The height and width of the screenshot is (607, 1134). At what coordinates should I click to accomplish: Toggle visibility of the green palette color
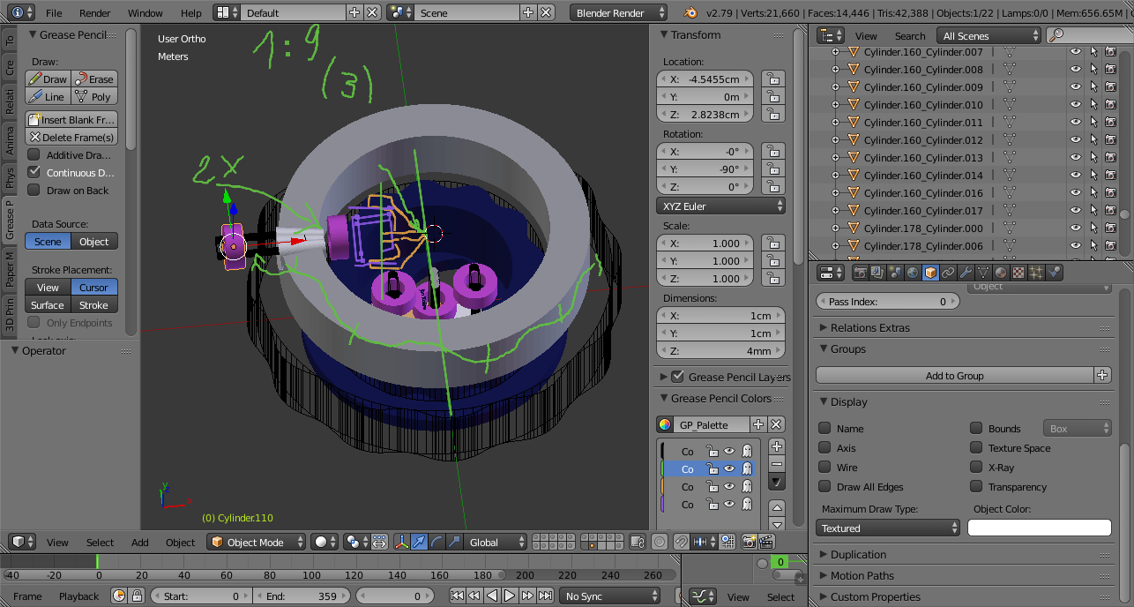coord(729,468)
